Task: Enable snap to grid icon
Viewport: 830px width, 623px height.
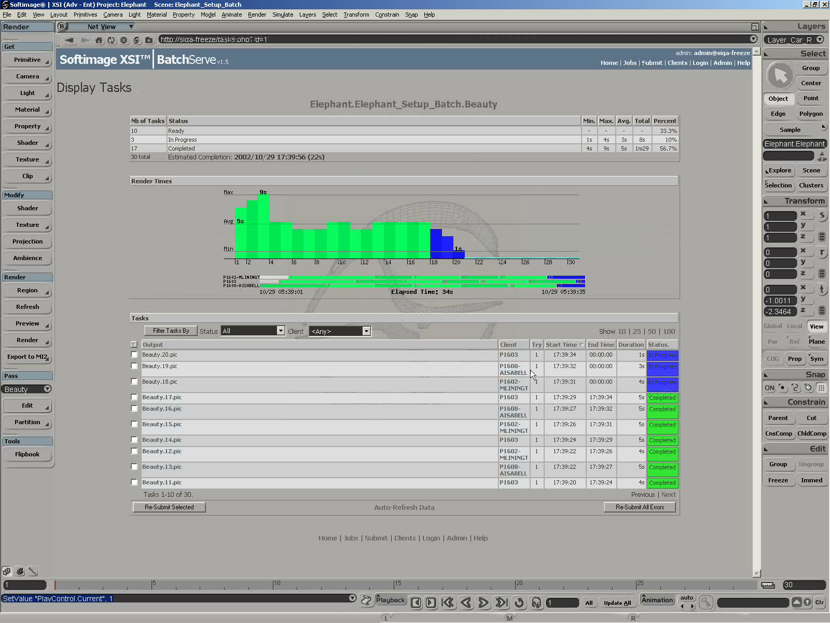Action: point(821,388)
